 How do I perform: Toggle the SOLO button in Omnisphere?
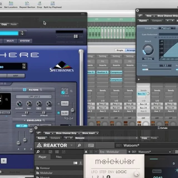(x=65, y=103)
